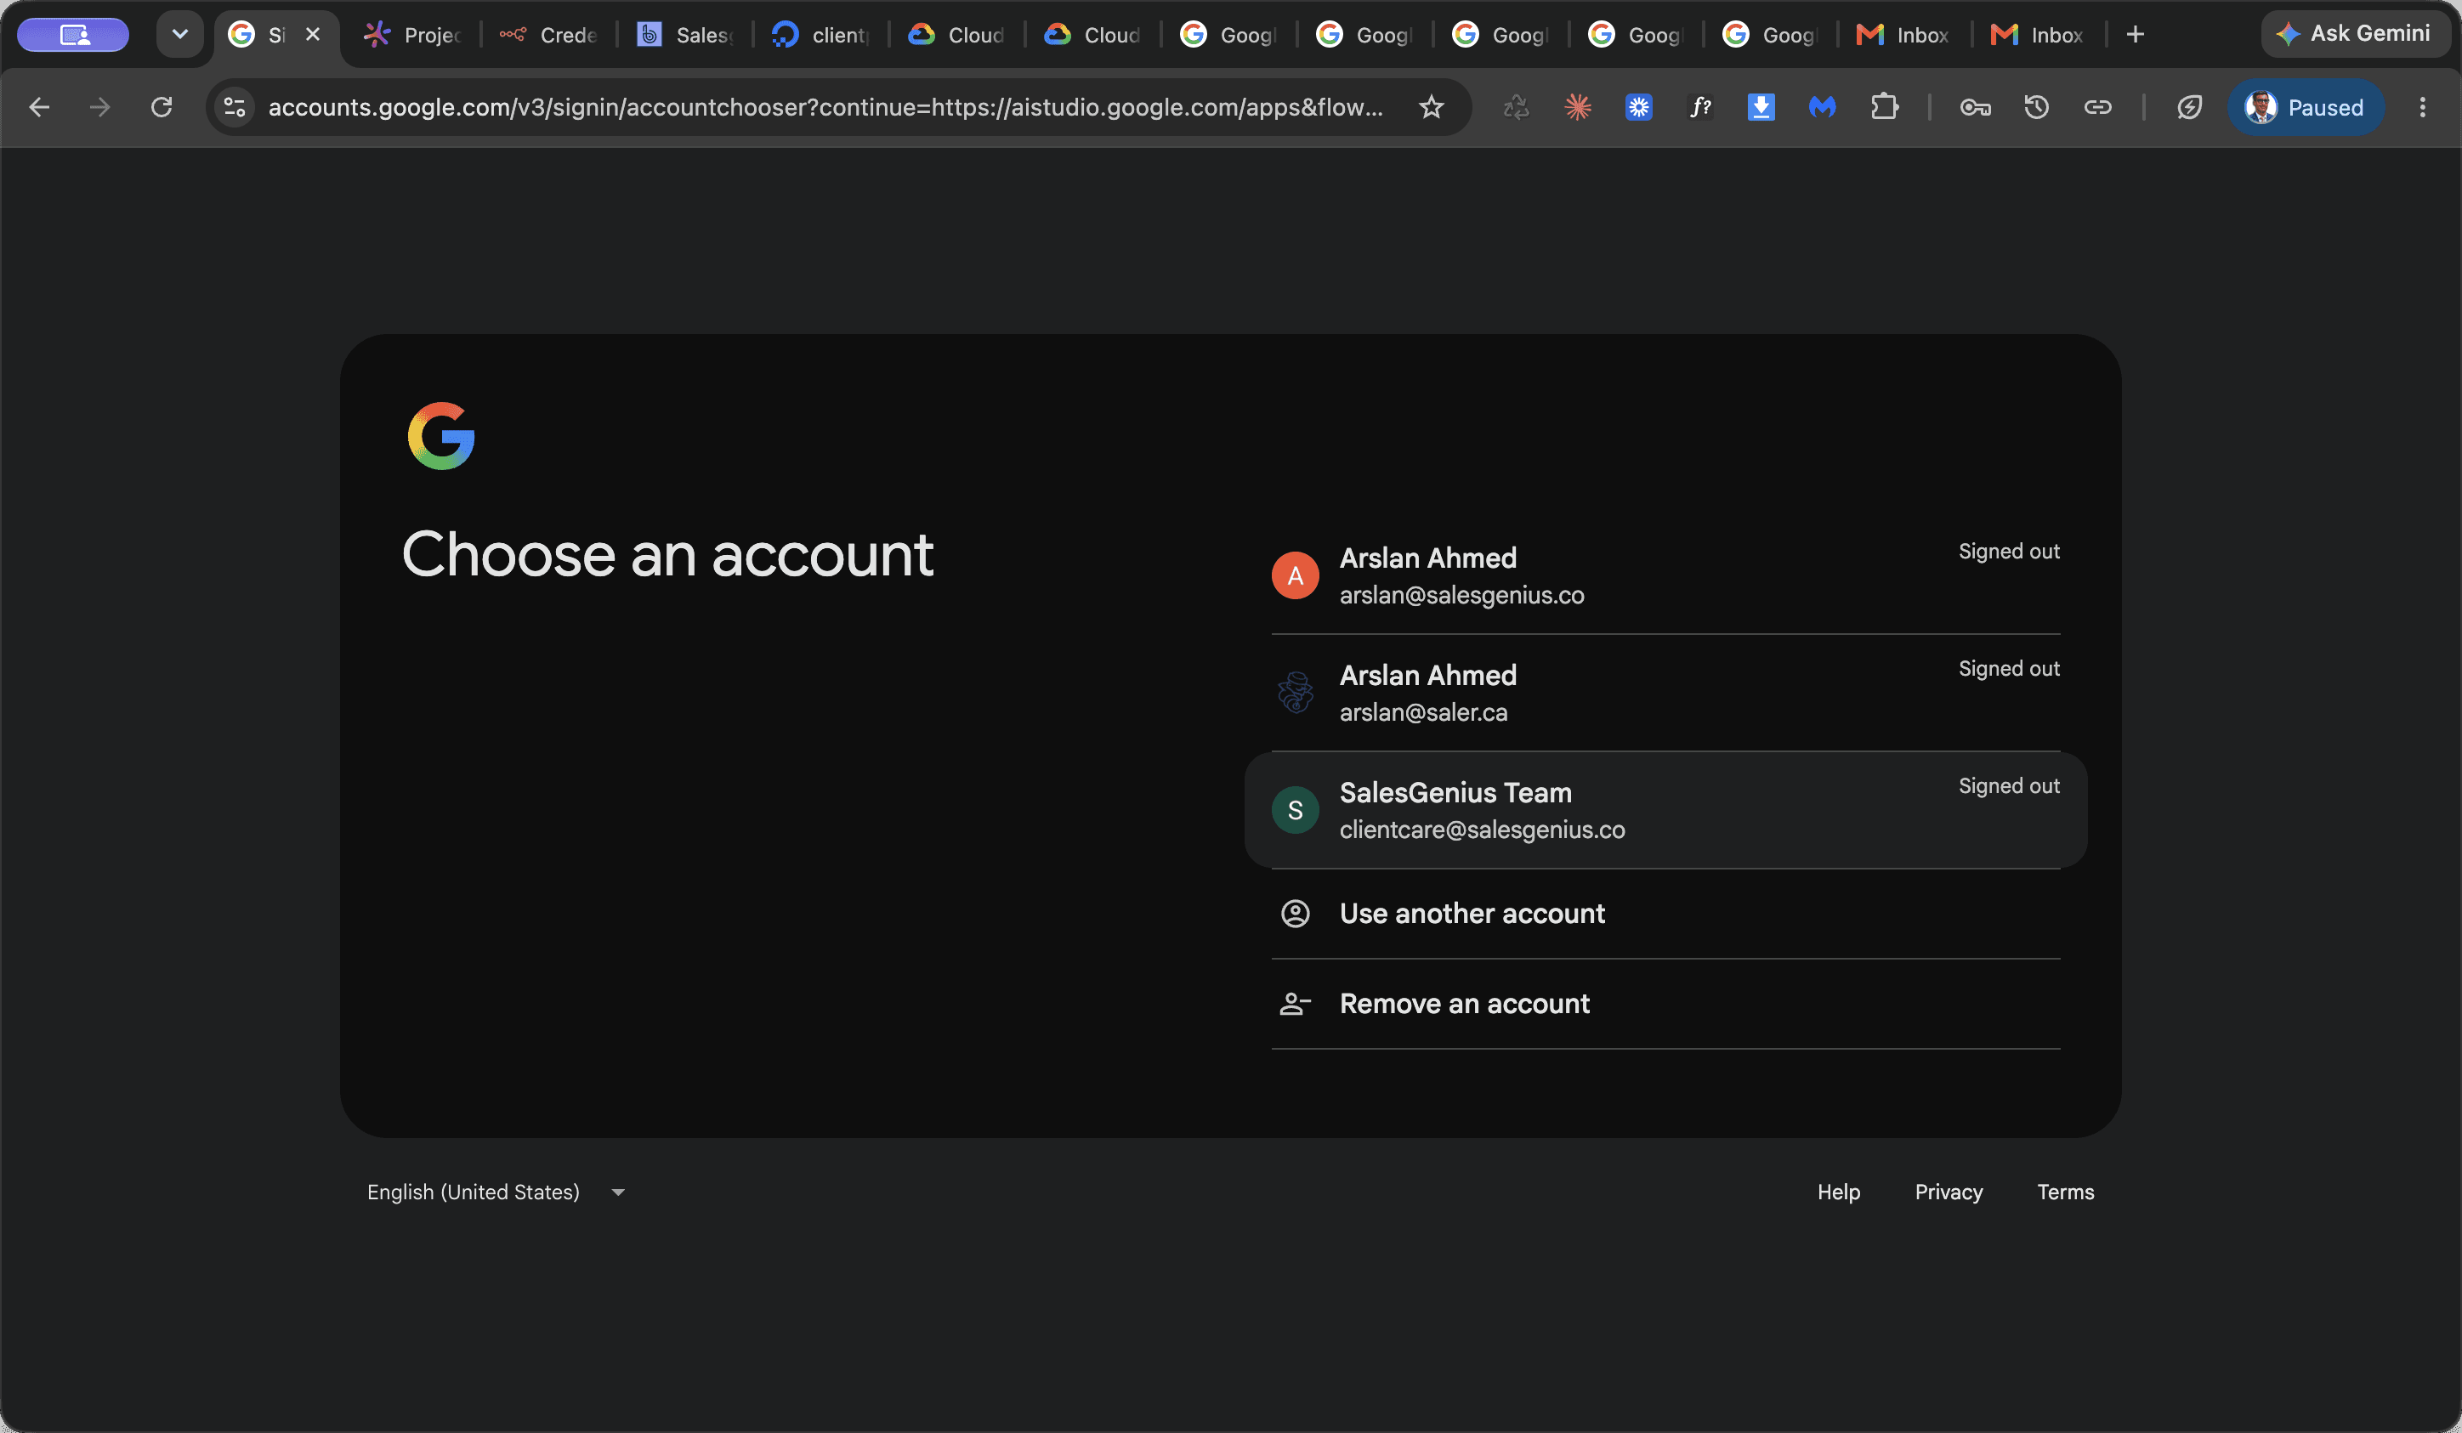This screenshot has width=2462, height=1433.
Task: Click the person icon by Use another account
Action: (1296, 914)
